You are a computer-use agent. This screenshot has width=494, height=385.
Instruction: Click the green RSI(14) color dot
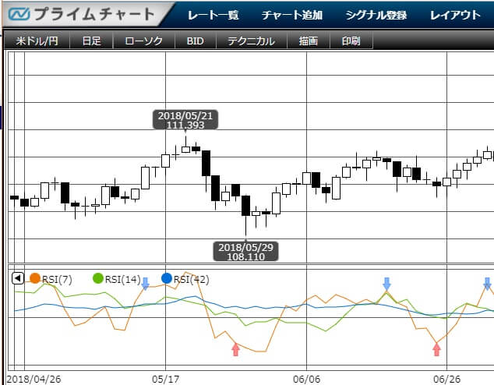point(98,278)
